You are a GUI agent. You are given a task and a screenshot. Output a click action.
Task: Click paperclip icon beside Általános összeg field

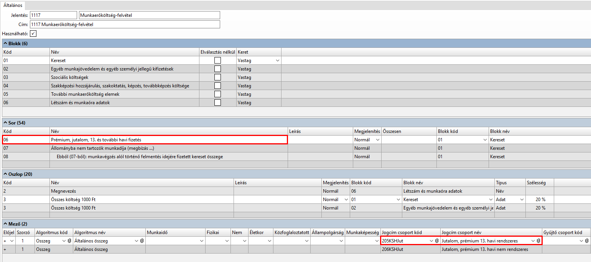point(142,241)
